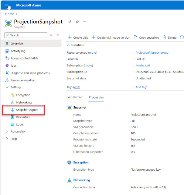Open Resource visualizer page
The height and width of the screenshot is (195, 184).
pyautogui.click(x=23, y=80)
